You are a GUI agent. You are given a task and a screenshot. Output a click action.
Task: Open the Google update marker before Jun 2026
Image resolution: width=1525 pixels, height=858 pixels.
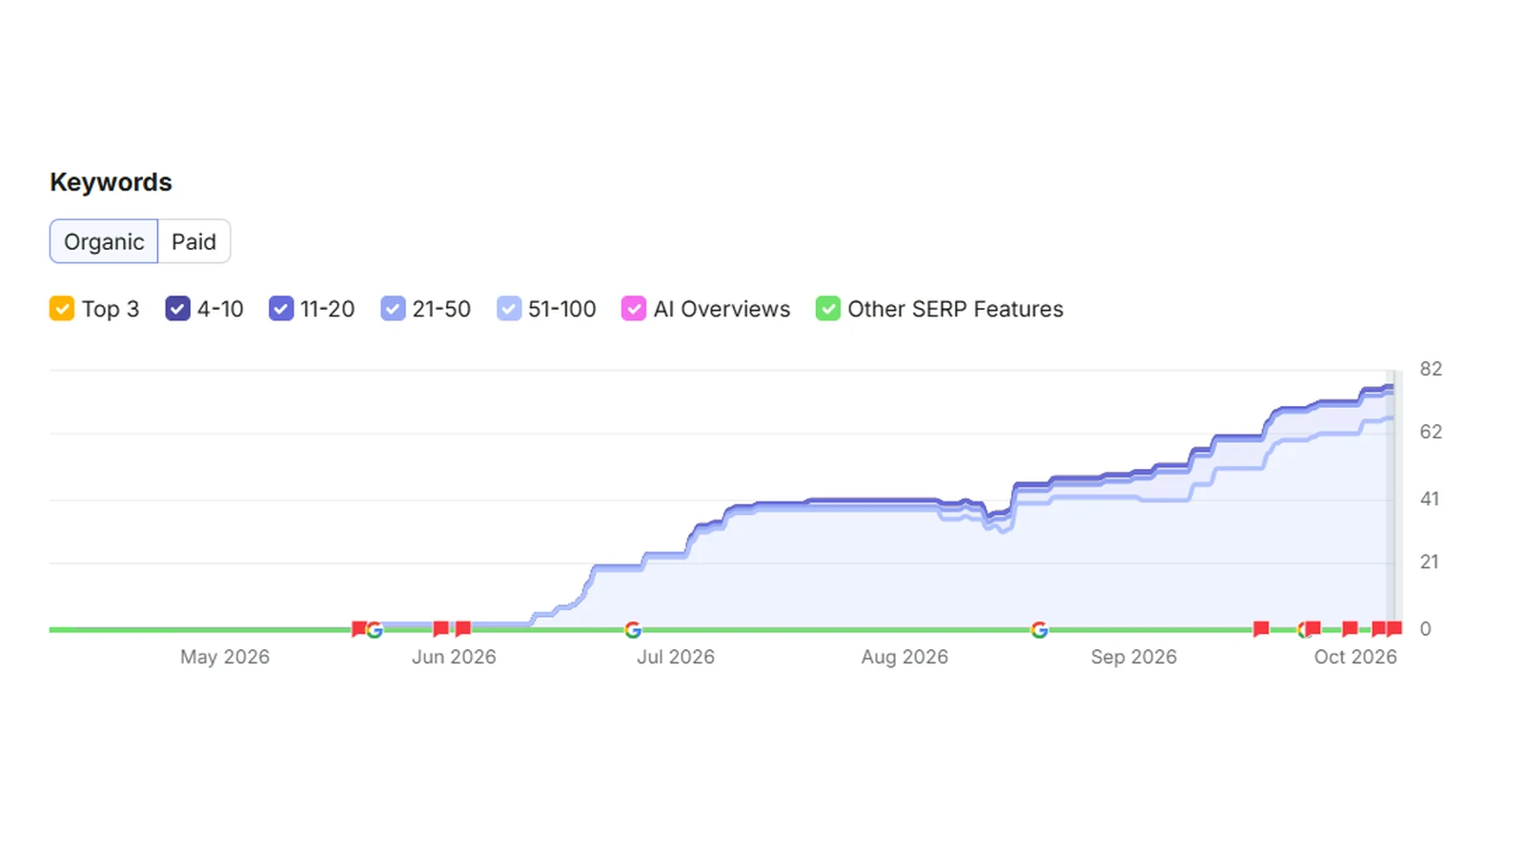pyautogui.click(x=375, y=630)
